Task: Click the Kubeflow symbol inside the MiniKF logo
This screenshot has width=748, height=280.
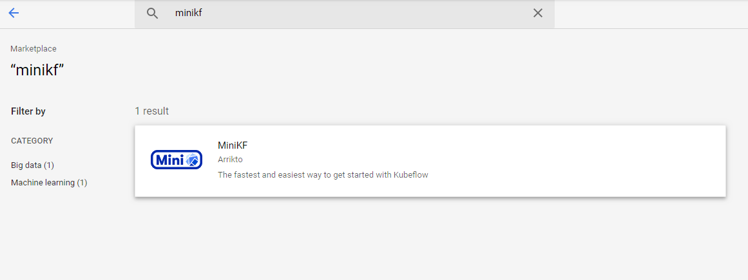Action: pos(193,160)
